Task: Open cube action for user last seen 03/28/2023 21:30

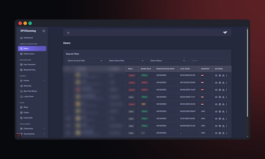Action: 220,126
